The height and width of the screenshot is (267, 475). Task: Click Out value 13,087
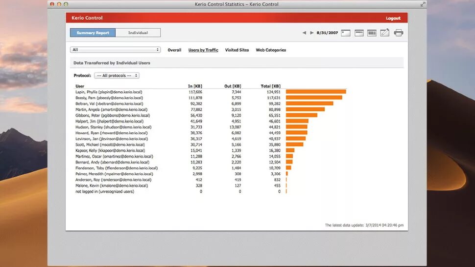pyautogui.click(x=235, y=127)
